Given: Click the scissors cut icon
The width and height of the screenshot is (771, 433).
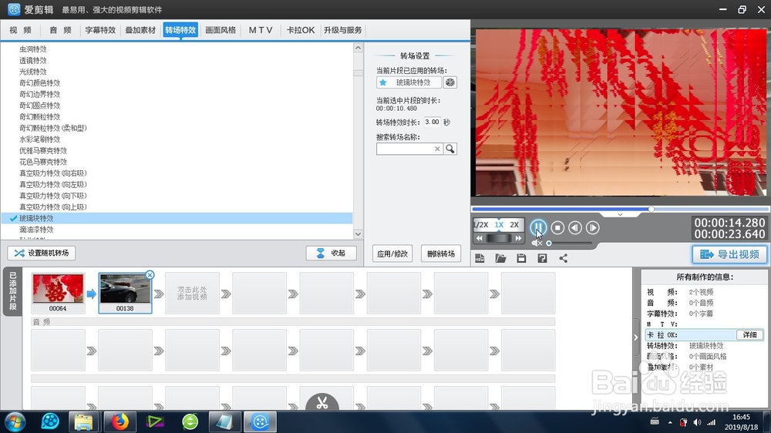Looking at the screenshot, I should (x=322, y=402).
